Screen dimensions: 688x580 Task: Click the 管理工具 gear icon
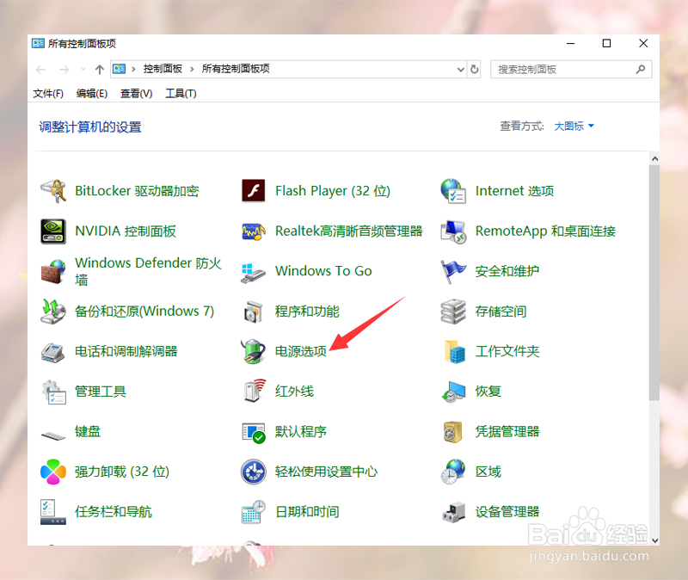click(53, 392)
